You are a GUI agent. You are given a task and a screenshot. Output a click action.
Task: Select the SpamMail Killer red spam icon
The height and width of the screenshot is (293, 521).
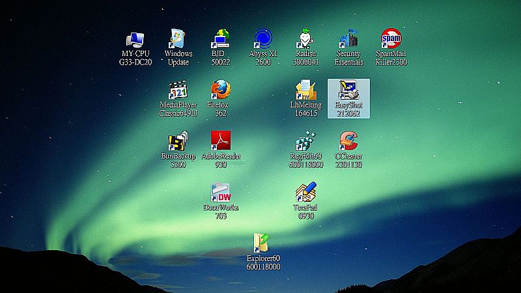pos(391,38)
